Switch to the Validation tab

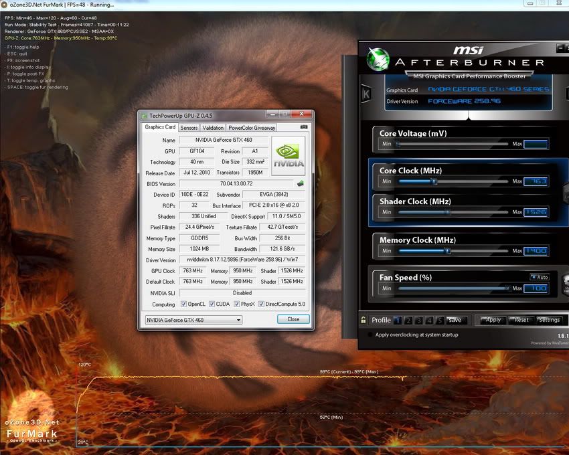tap(213, 128)
